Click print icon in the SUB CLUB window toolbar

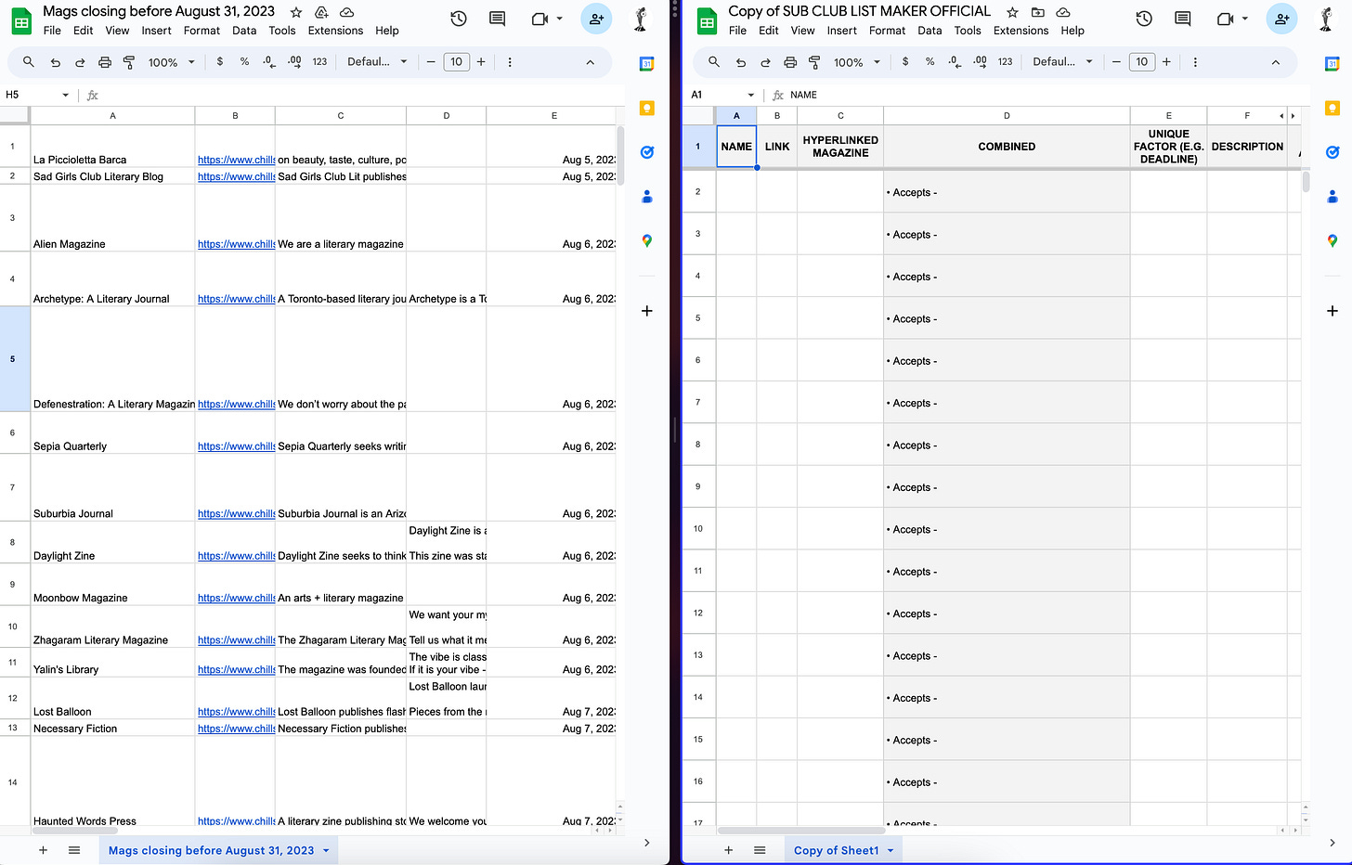(x=790, y=62)
